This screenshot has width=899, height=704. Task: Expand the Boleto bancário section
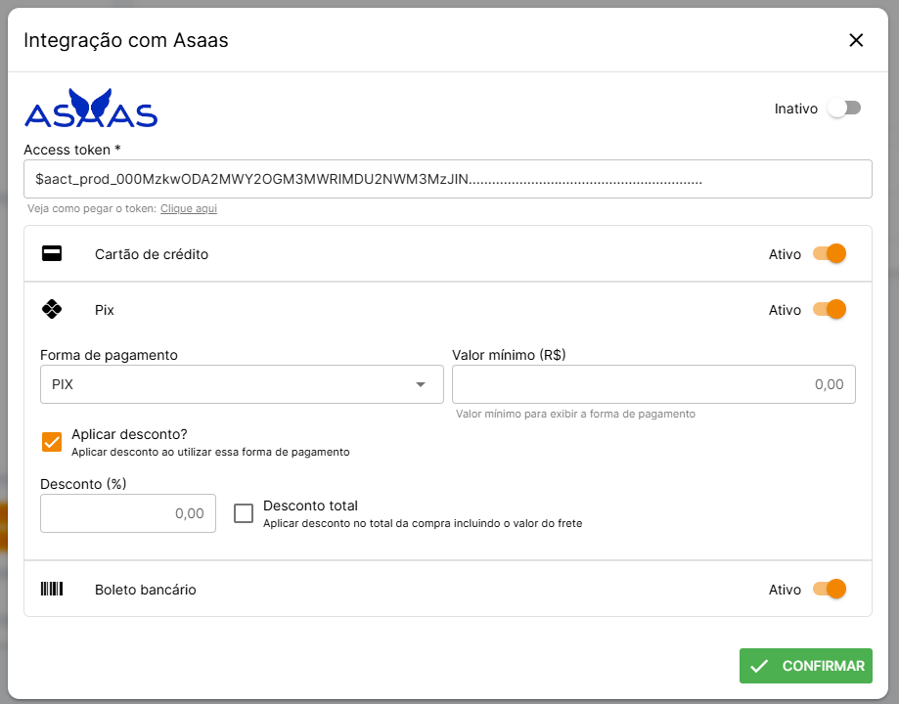pos(391,589)
